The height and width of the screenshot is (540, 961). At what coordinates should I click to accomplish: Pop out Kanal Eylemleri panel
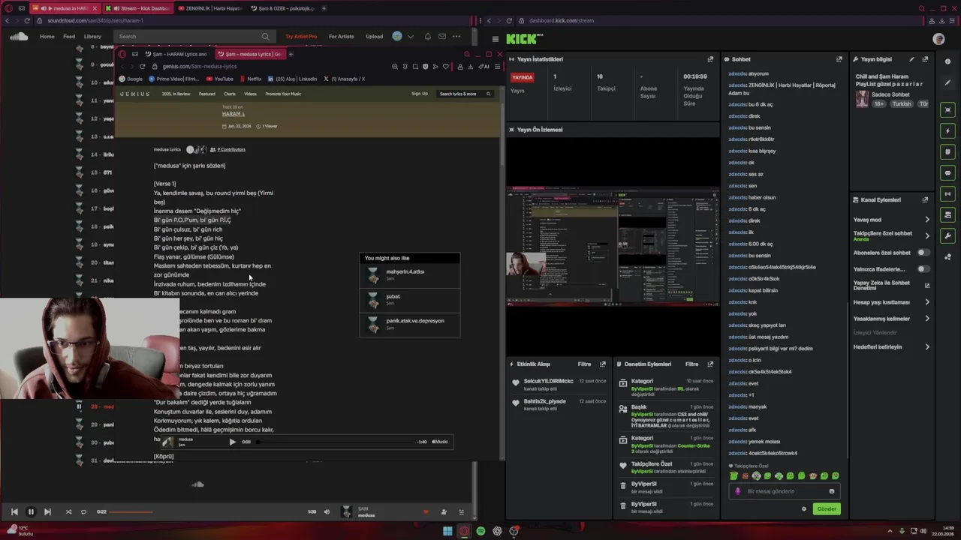tap(925, 199)
